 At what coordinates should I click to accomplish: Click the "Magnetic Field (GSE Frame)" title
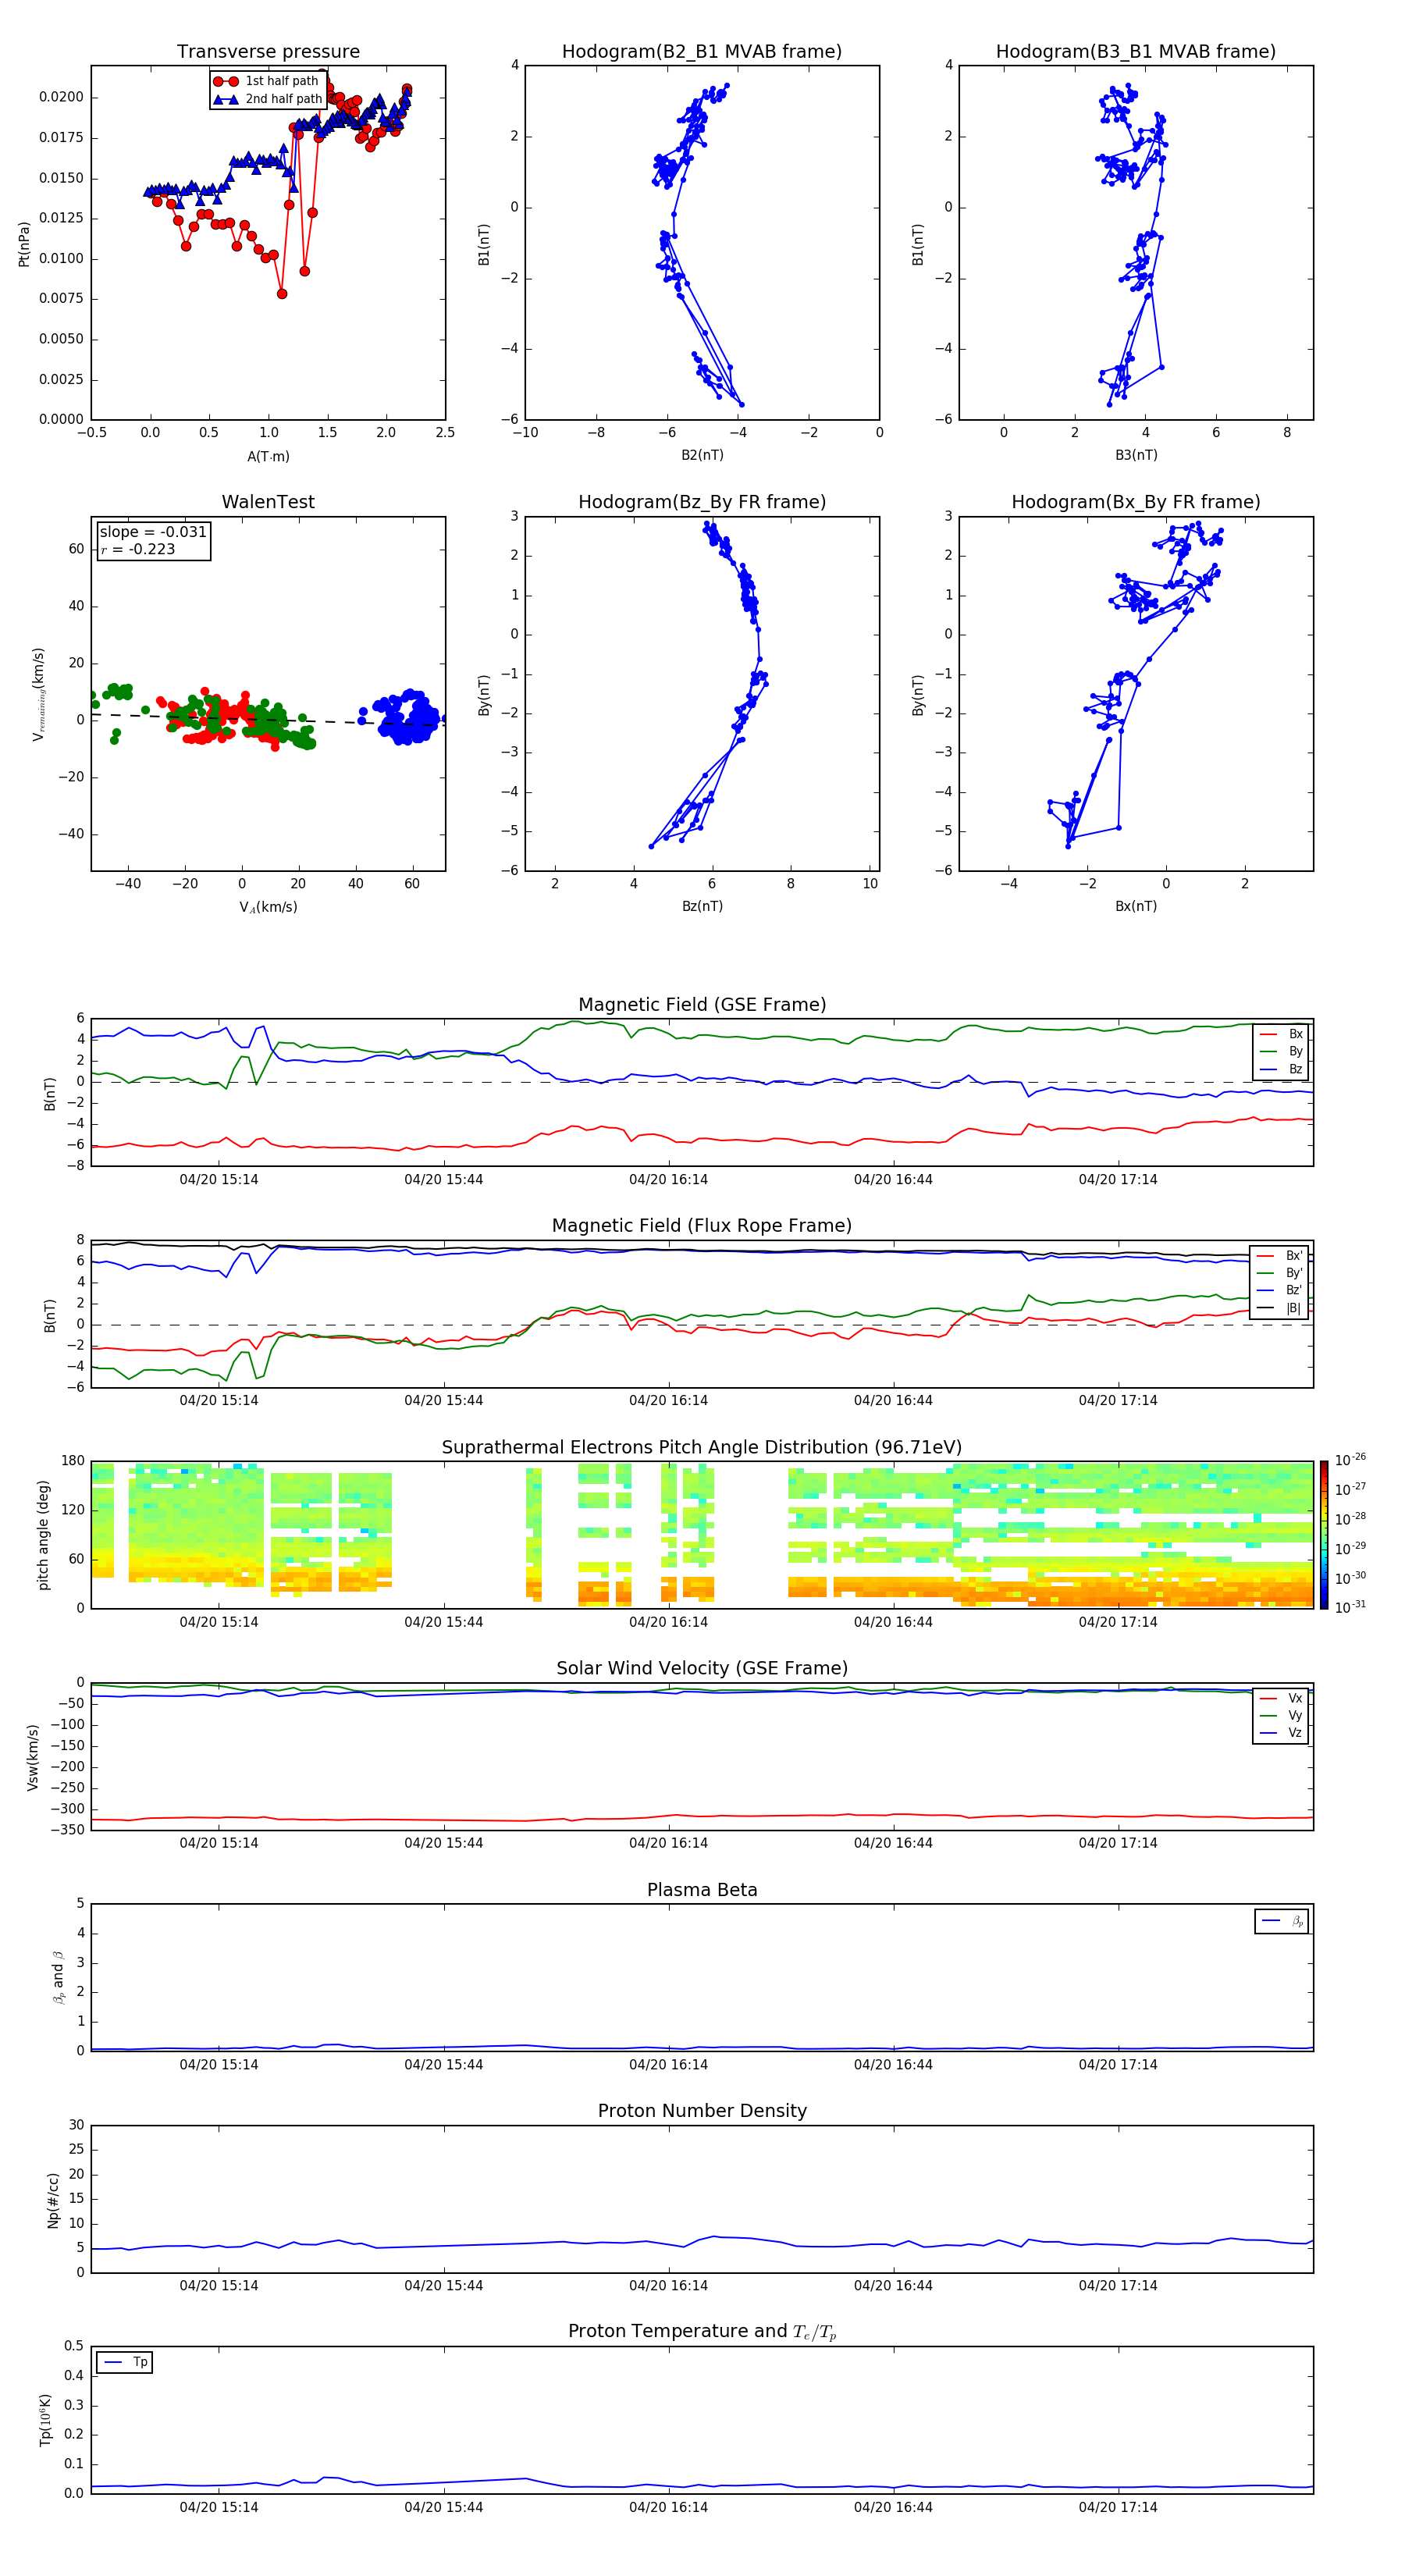click(x=702, y=1005)
